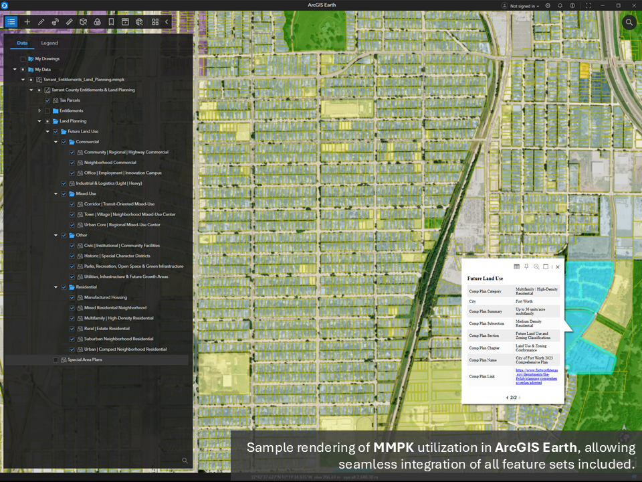Open the four-squares more tools grid
Screen dimensions: 642x482
155,21
